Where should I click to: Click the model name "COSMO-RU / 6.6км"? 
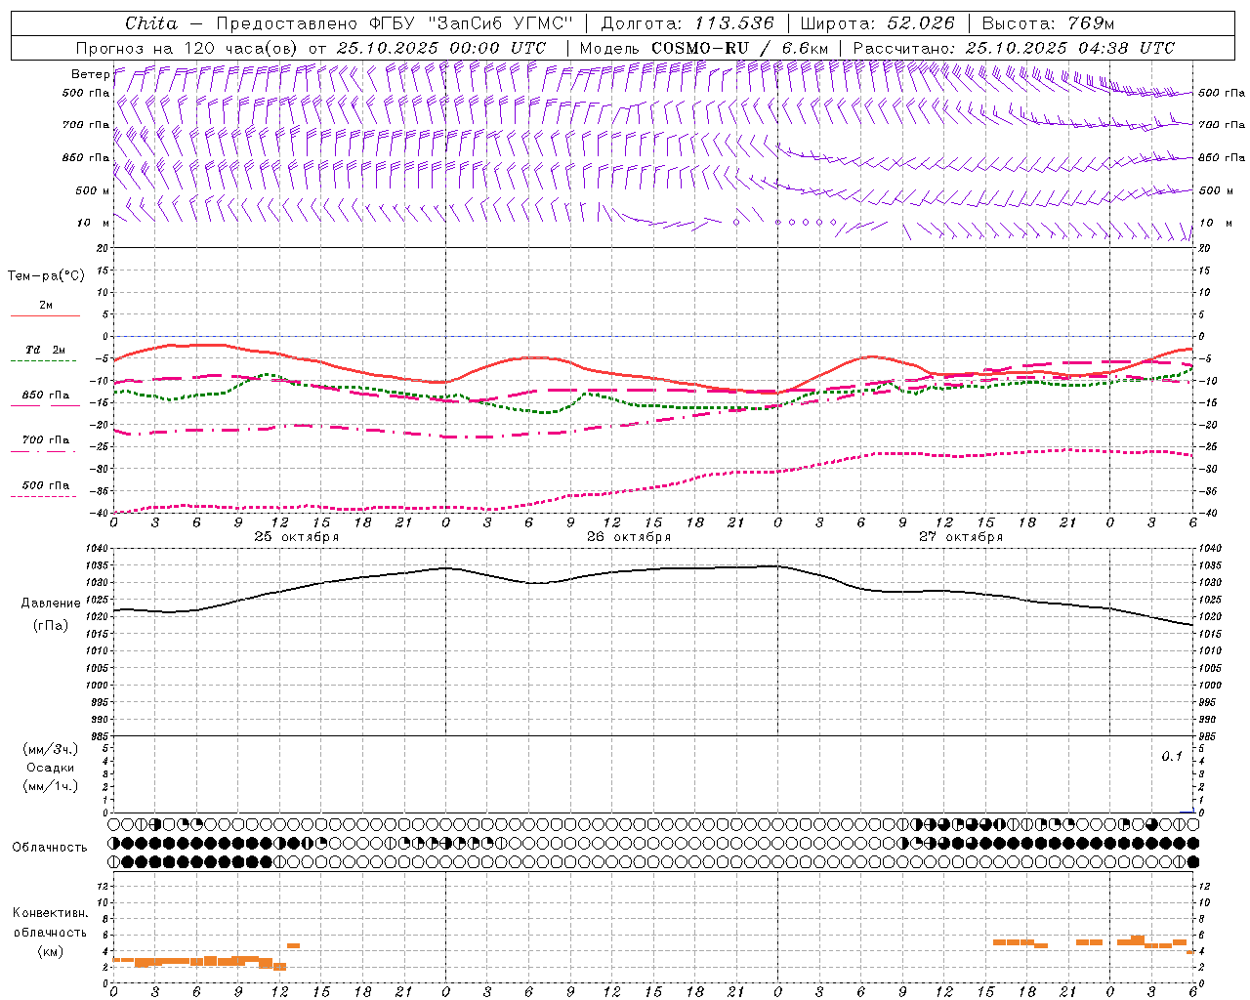click(739, 48)
